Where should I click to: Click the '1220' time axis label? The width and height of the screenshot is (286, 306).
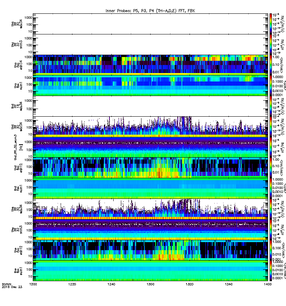72,284
